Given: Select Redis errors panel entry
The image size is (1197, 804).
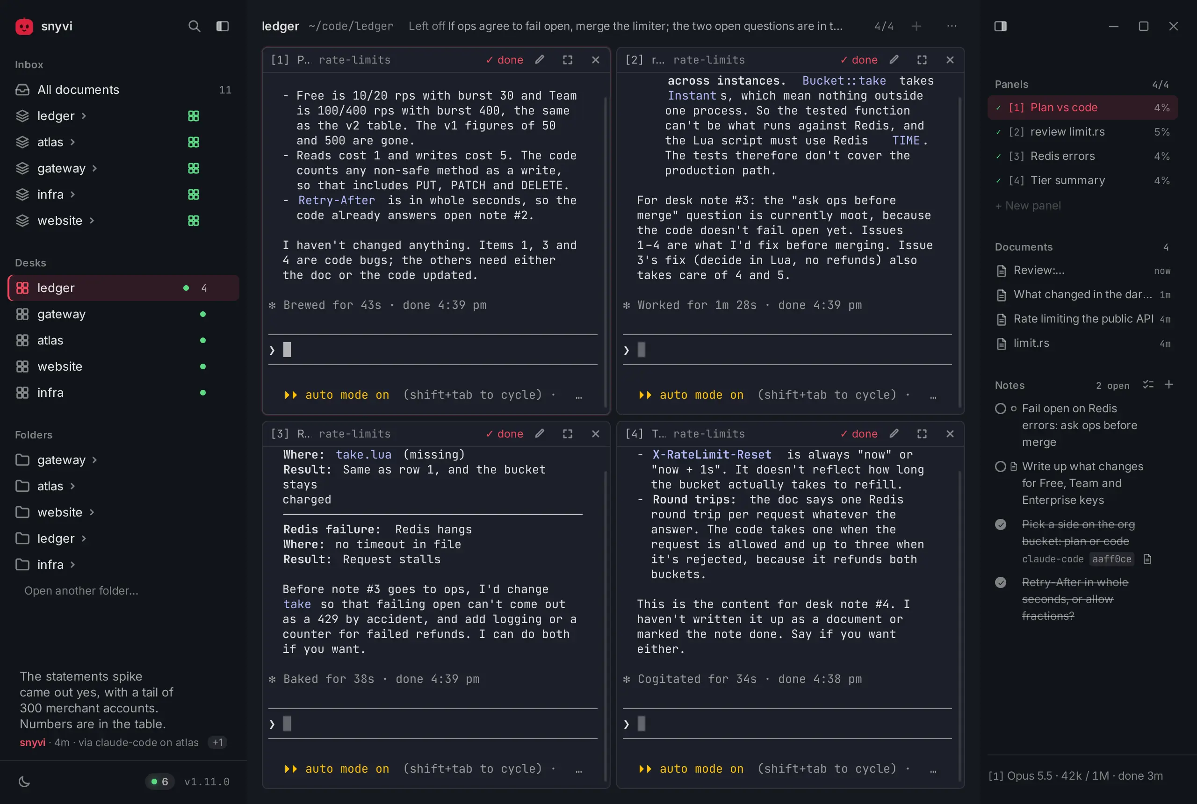Looking at the screenshot, I should tap(1082, 156).
